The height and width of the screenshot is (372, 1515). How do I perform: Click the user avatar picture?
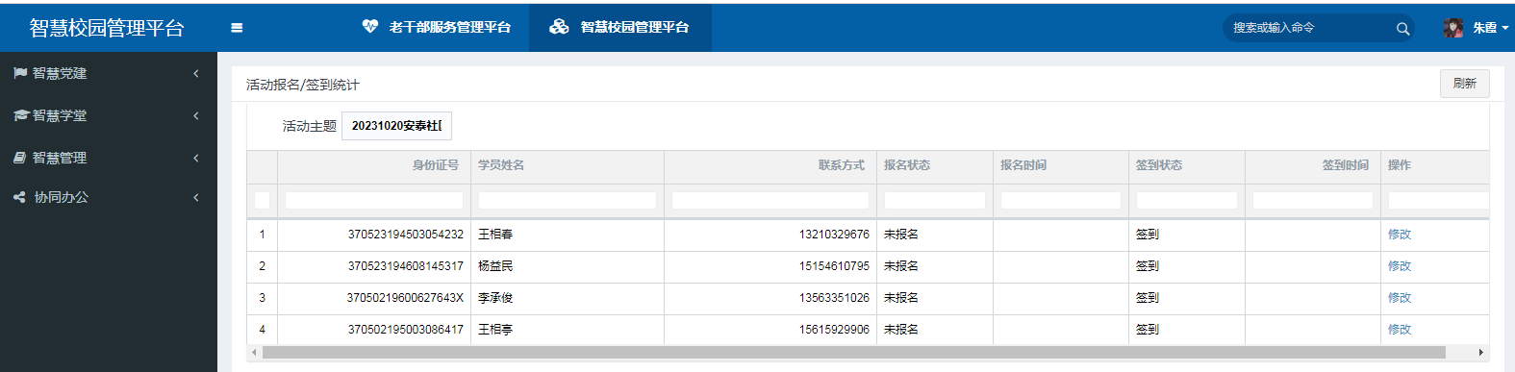click(x=1453, y=28)
